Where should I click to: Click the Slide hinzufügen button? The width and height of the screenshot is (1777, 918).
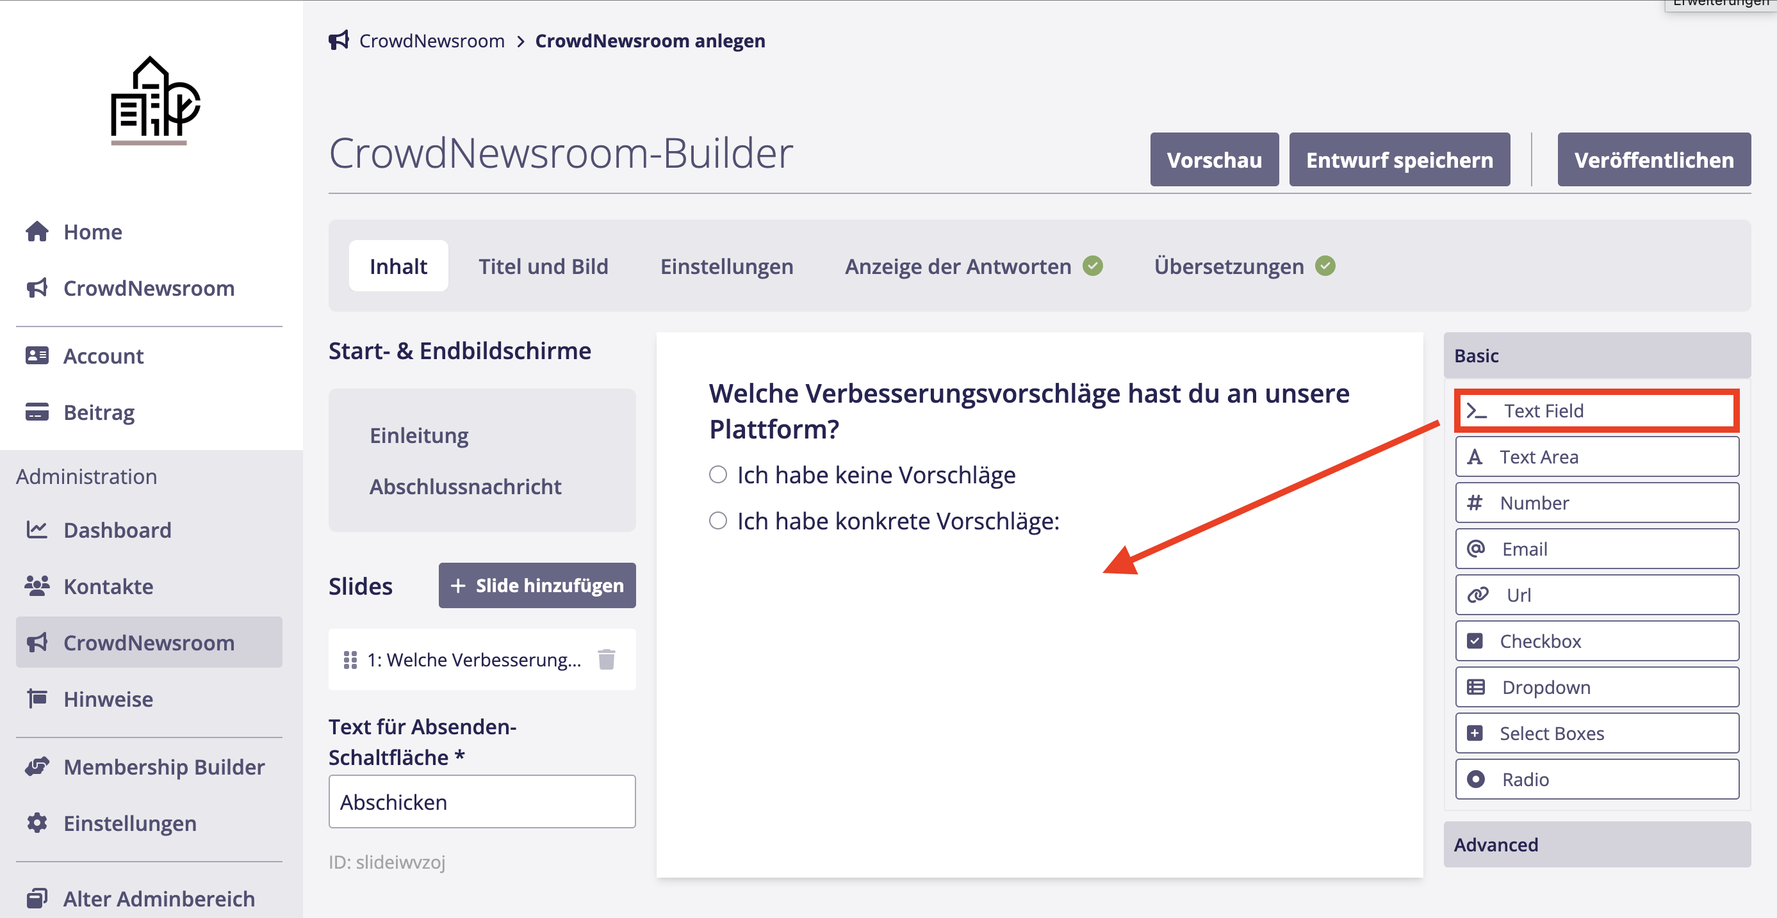tap(537, 585)
